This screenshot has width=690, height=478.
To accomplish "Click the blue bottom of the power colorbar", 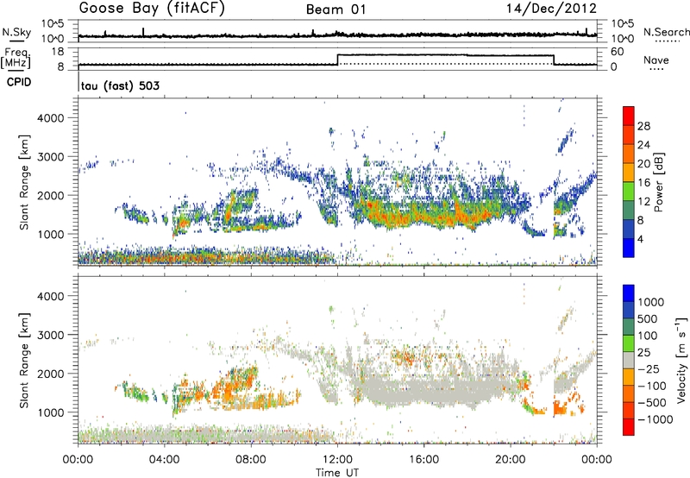I will pos(629,248).
